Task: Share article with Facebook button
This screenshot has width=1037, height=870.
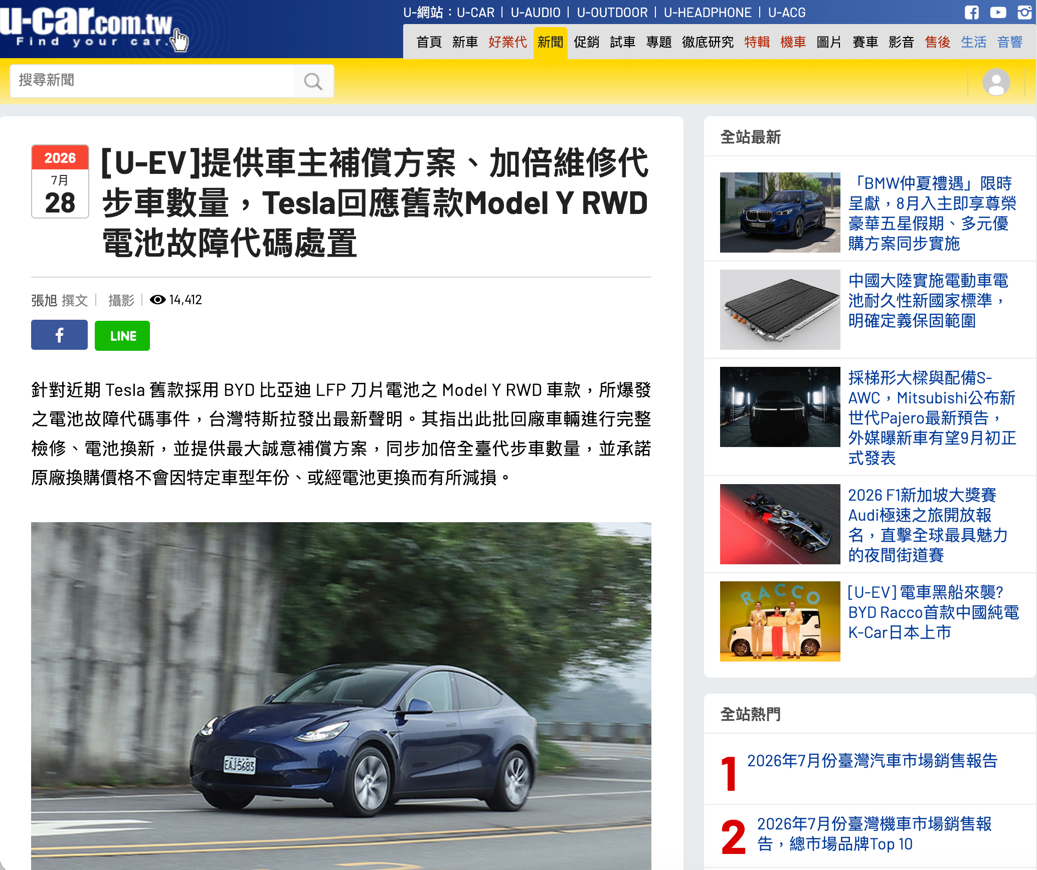Action: 59,335
